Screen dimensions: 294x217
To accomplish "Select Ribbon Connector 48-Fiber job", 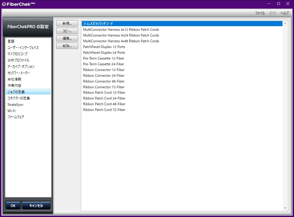I will [182, 81].
